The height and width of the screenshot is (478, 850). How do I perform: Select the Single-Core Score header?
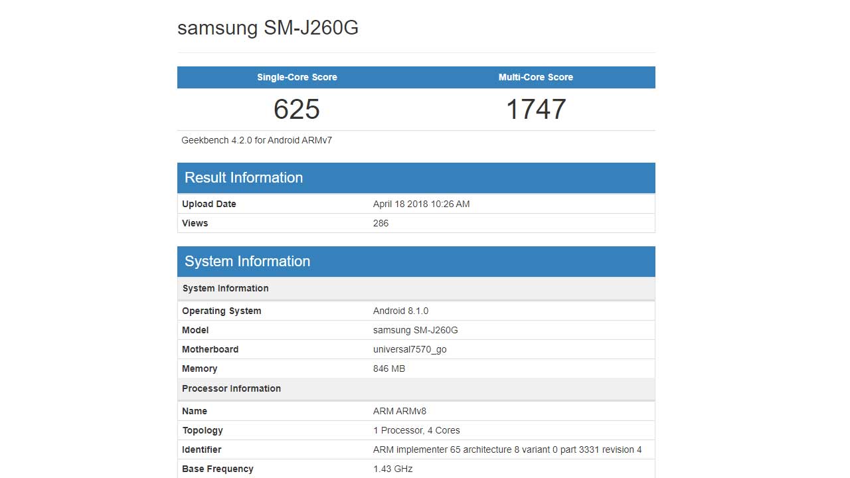(297, 77)
